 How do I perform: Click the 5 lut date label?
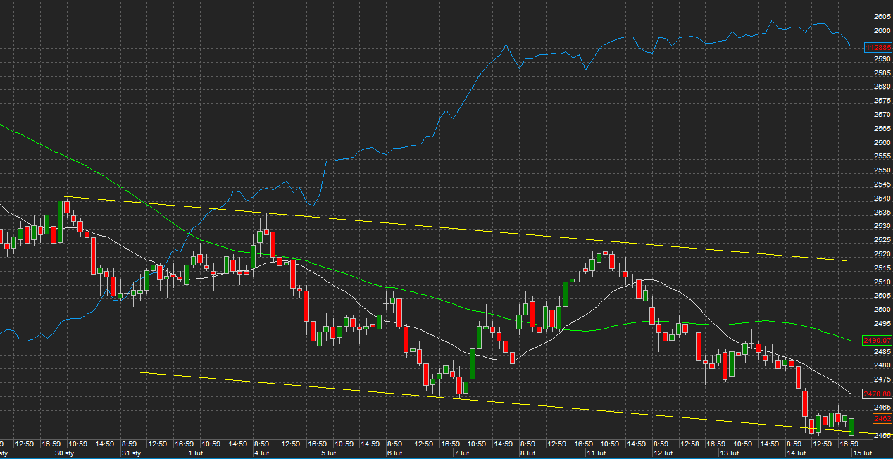coord(328,453)
